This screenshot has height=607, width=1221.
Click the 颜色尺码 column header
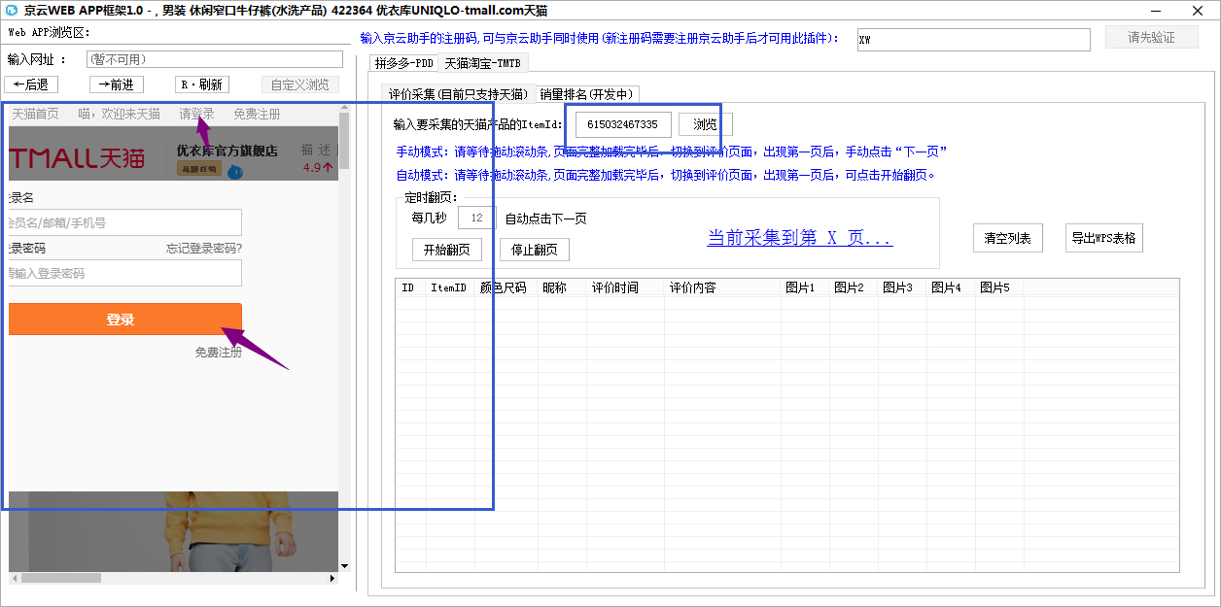[x=505, y=287]
